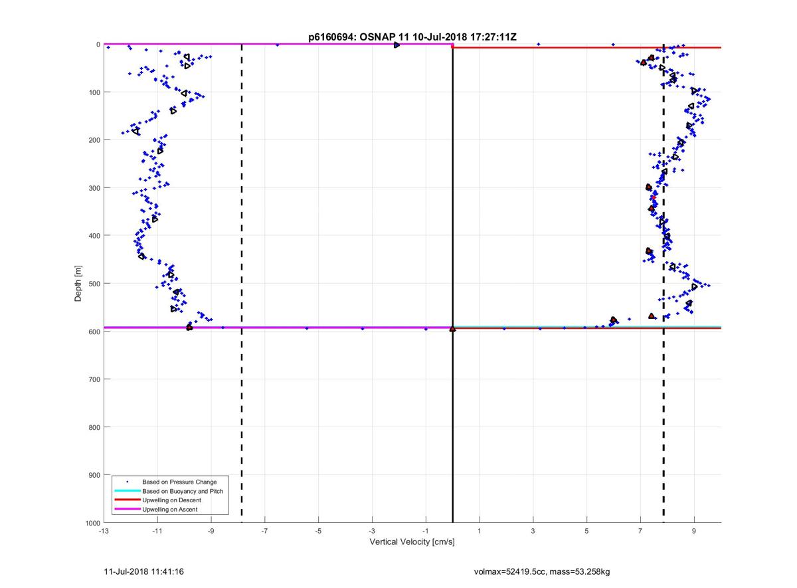This screenshot has width=797, height=588.
Task: Pick the magenta line swatch in the legend
Action: click(x=127, y=509)
